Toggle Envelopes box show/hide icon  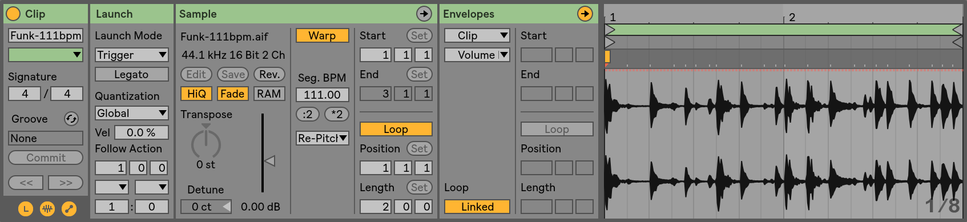(69, 209)
